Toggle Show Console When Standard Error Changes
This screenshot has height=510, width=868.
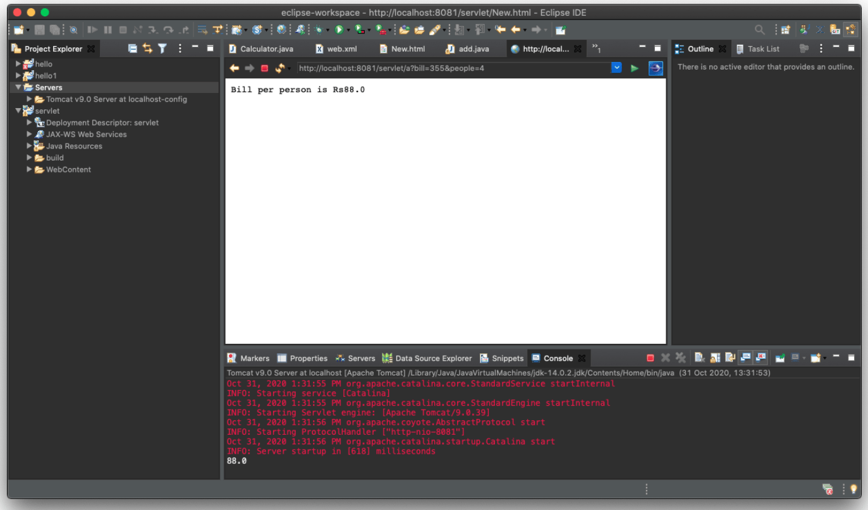pyautogui.click(x=761, y=358)
